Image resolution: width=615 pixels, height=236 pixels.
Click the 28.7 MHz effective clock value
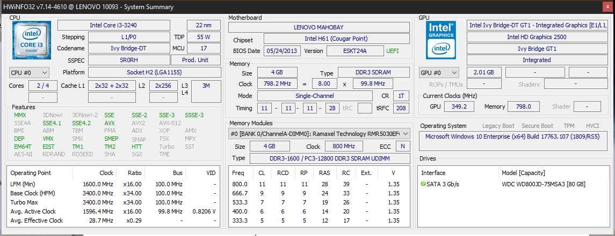(101, 220)
